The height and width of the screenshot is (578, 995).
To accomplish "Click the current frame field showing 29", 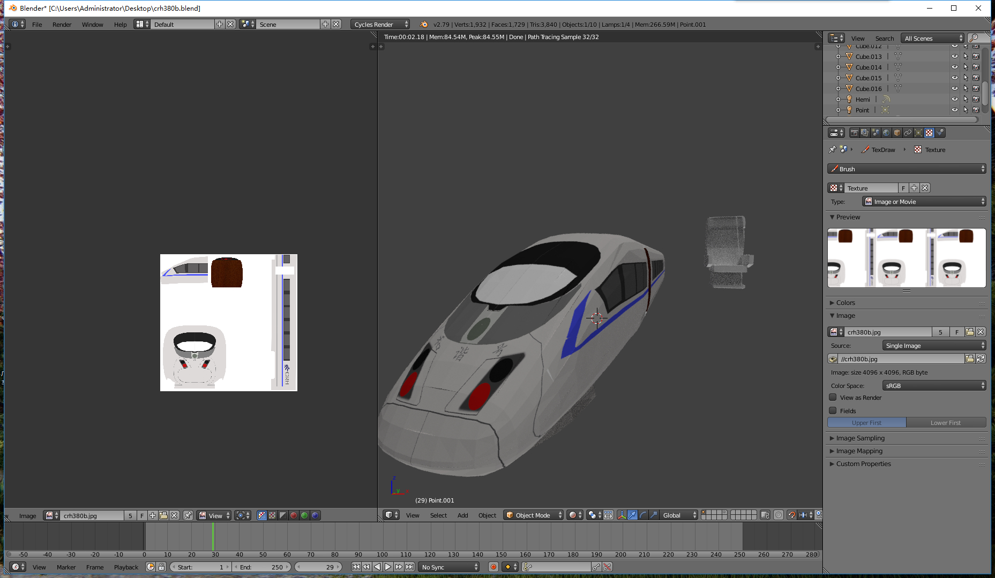I will (319, 567).
